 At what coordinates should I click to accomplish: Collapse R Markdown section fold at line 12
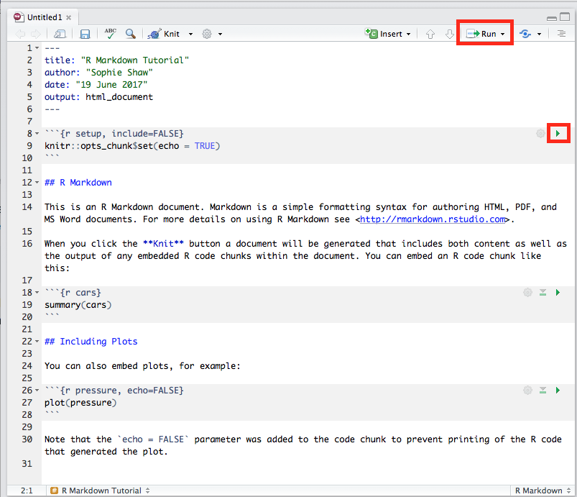(x=37, y=183)
